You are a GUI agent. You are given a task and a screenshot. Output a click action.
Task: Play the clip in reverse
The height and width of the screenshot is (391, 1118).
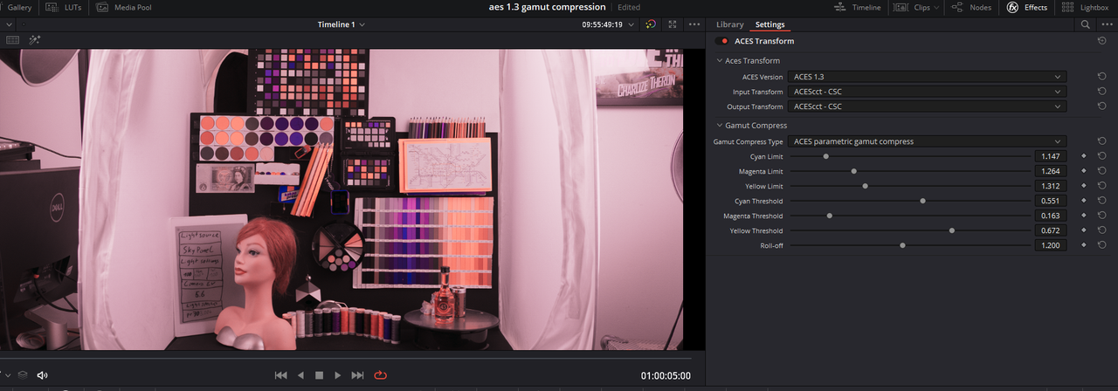[x=300, y=375]
